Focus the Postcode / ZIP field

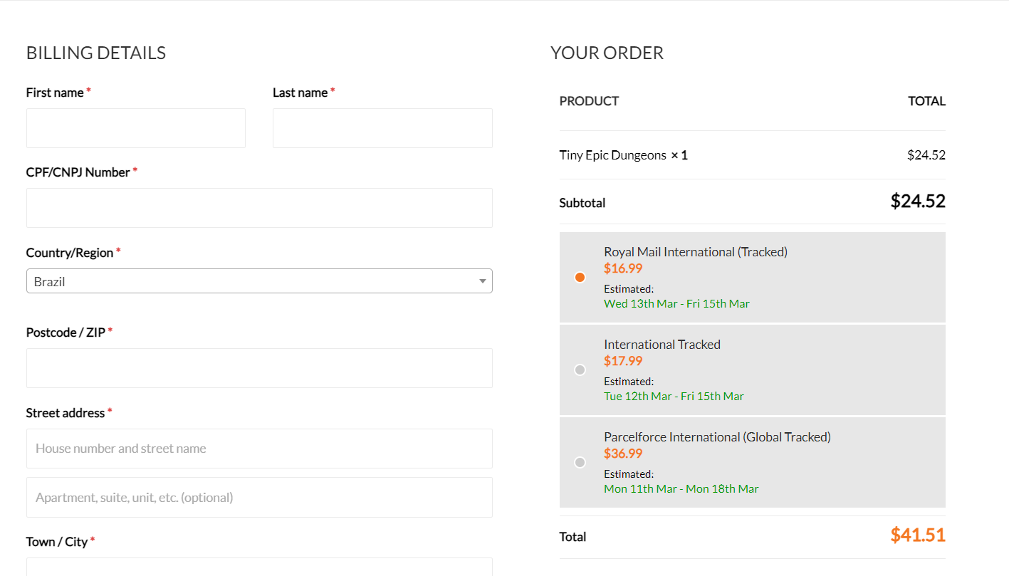point(258,368)
